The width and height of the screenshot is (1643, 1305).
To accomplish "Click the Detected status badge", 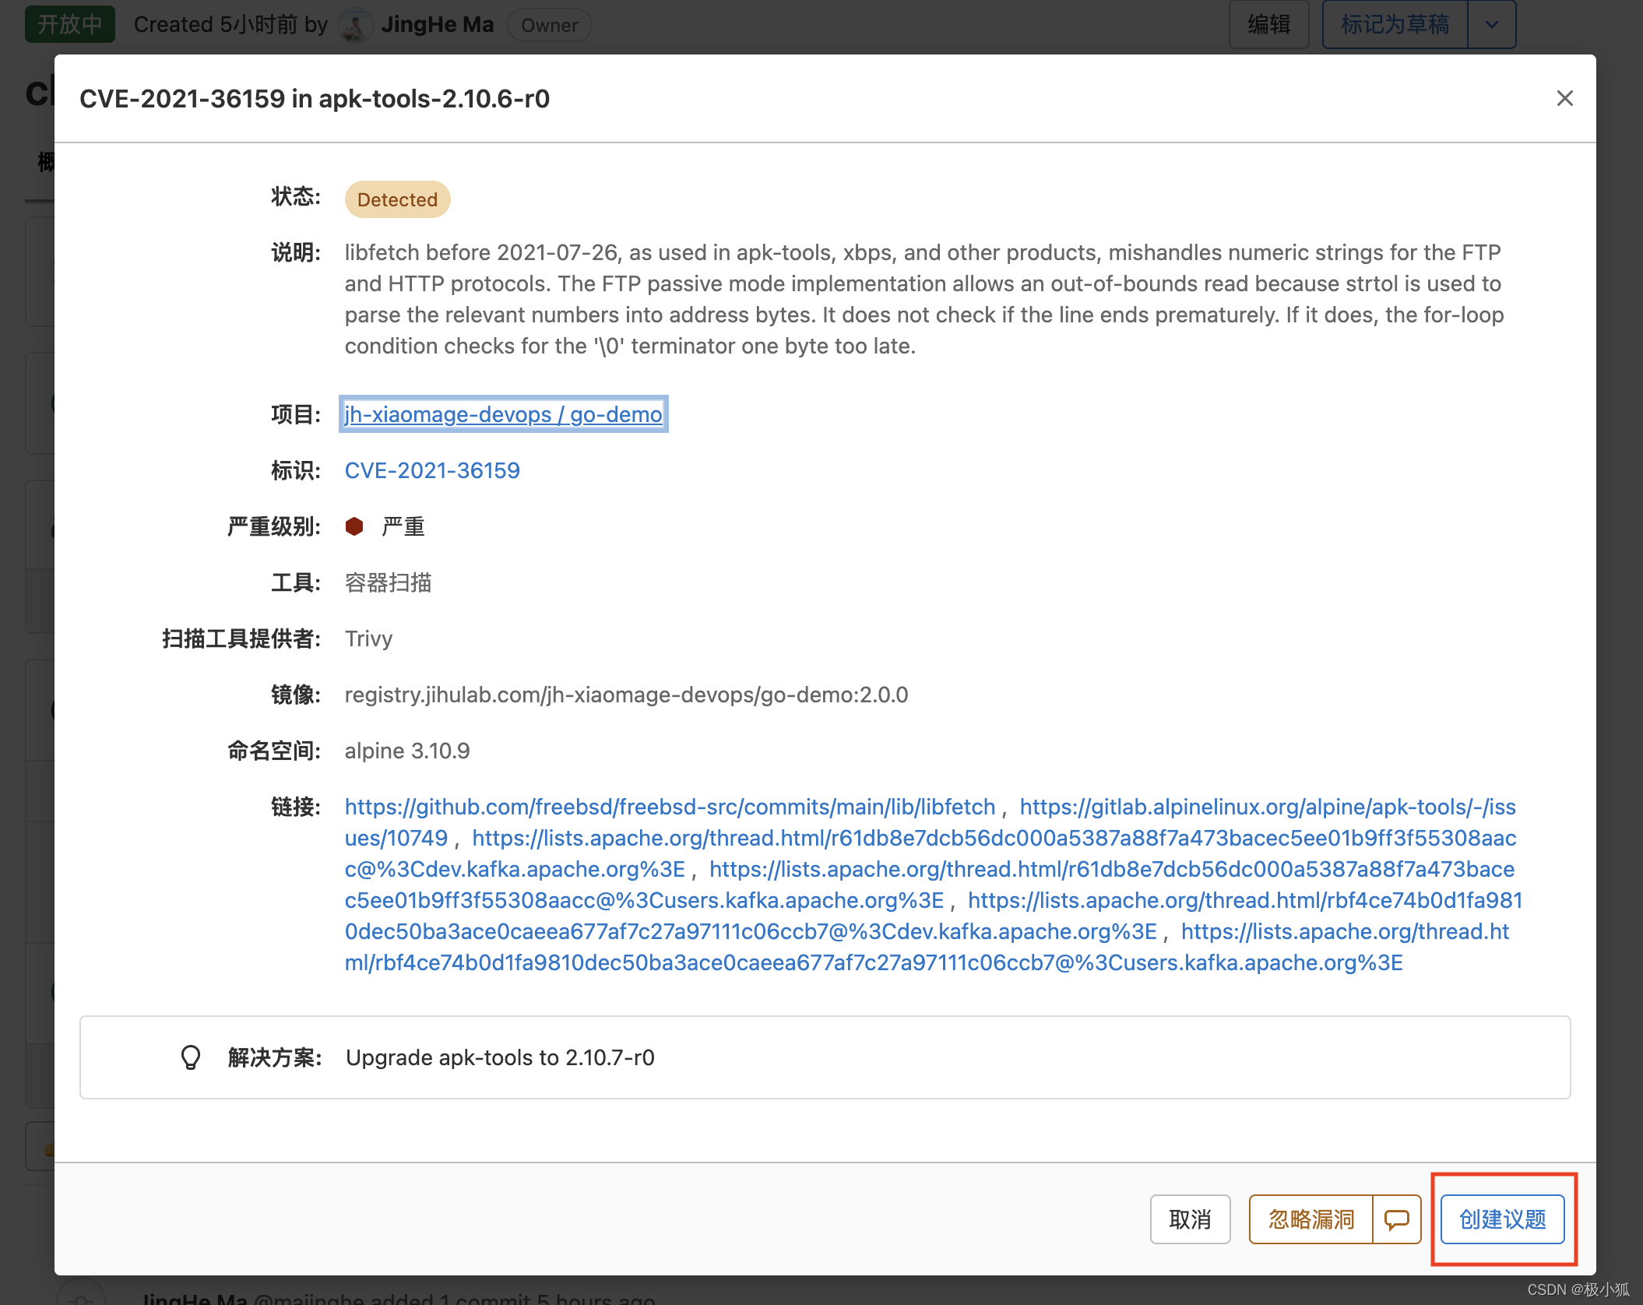I will 397,199.
